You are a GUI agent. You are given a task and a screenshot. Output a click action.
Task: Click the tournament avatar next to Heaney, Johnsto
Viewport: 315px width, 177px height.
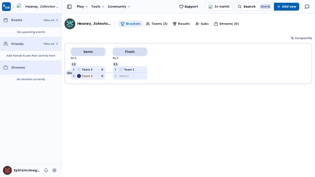[70, 24]
